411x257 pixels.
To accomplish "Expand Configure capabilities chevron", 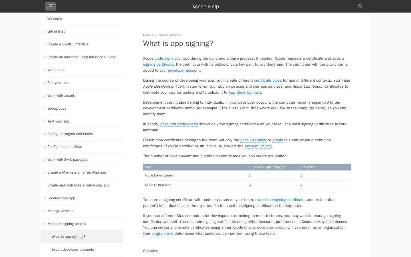I will tap(45, 147).
